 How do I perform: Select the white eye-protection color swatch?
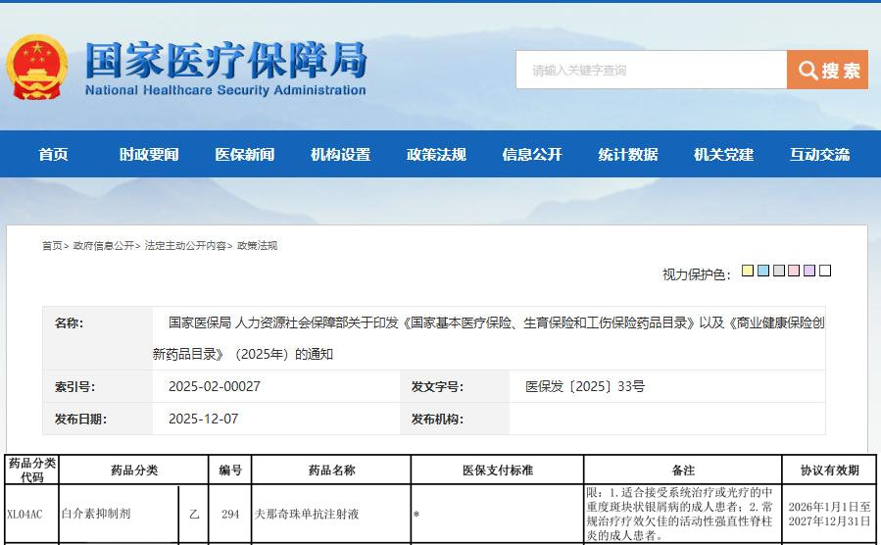tap(825, 272)
